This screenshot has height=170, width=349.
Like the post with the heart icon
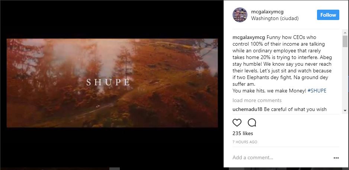pos(237,122)
